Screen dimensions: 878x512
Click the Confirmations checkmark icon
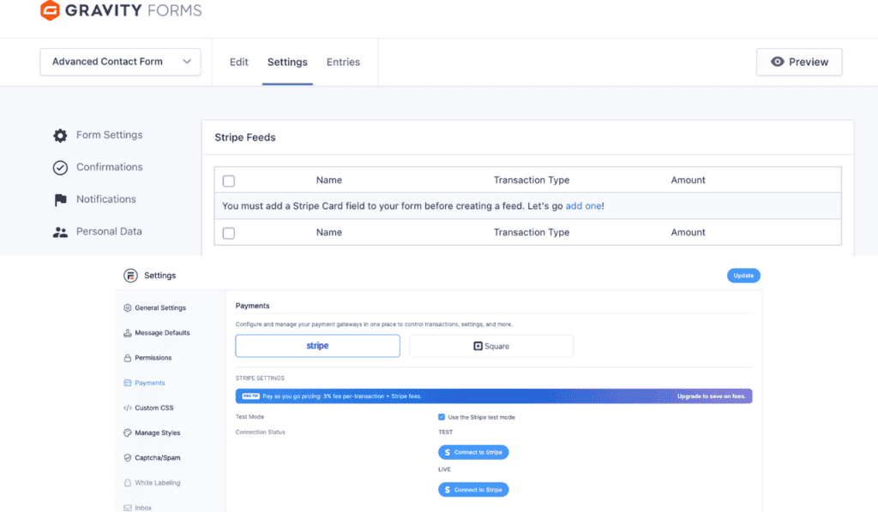click(x=60, y=168)
